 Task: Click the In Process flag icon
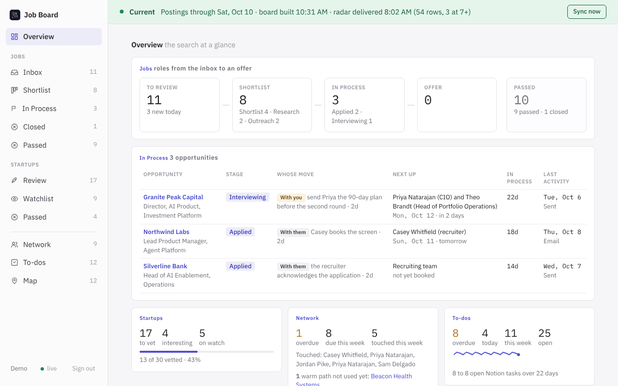(x=14, y=109)
